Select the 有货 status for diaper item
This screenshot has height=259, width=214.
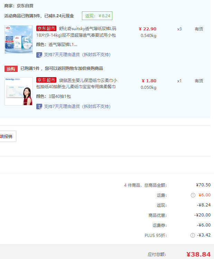point(199,29)
